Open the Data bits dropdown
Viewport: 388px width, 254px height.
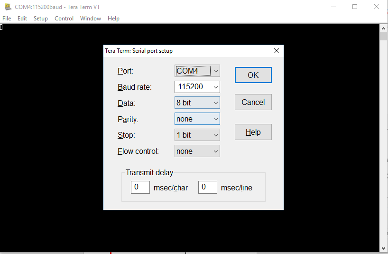pos(197,103)
